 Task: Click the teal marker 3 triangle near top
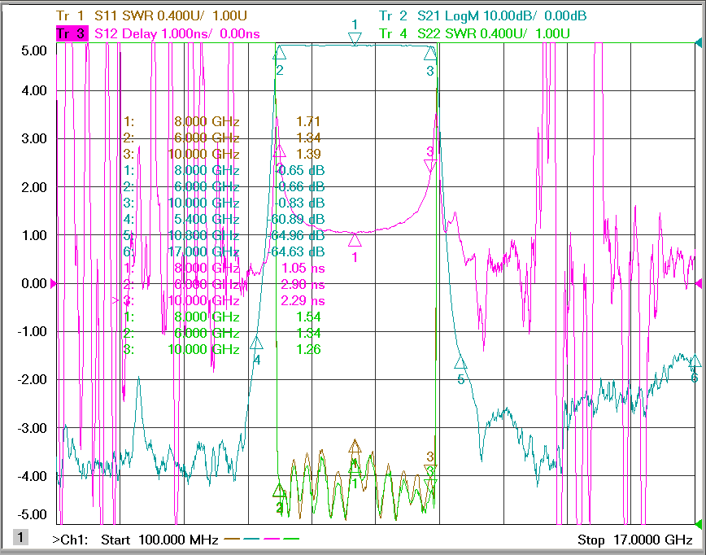point(430,53)
